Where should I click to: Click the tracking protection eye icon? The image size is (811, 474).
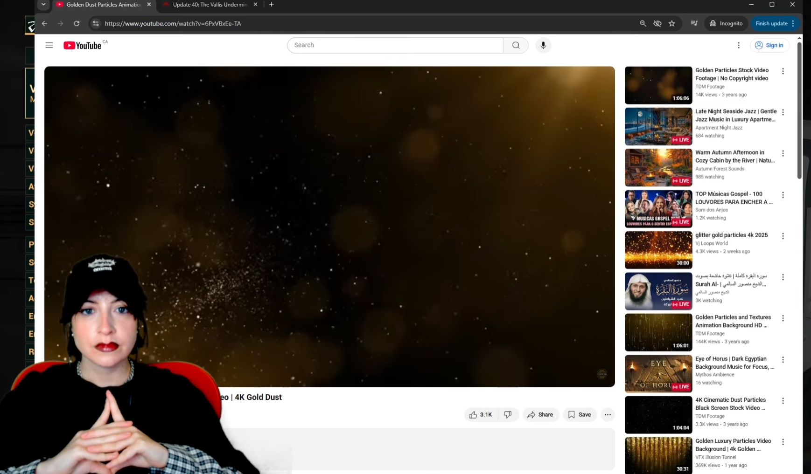coord(657,23)
